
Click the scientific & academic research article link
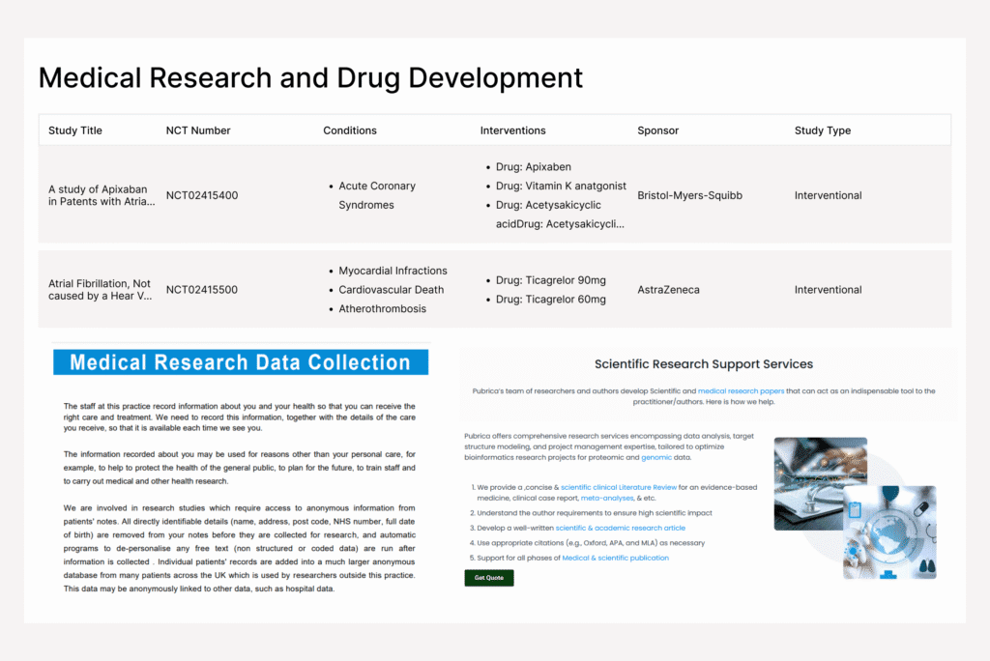pos(621,528)
